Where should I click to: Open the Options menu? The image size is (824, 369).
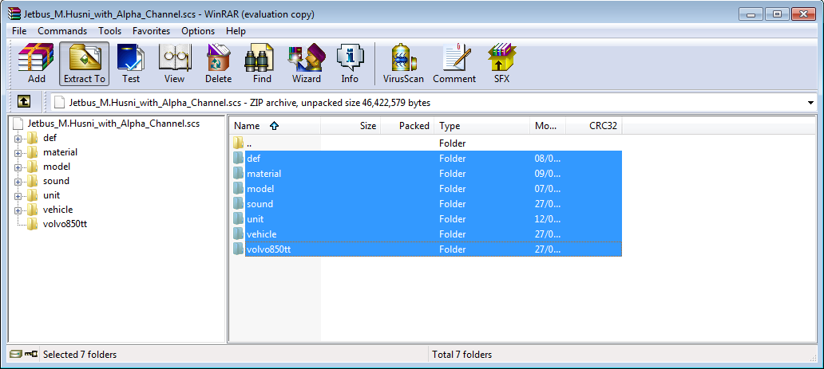(x=198, y=31)
